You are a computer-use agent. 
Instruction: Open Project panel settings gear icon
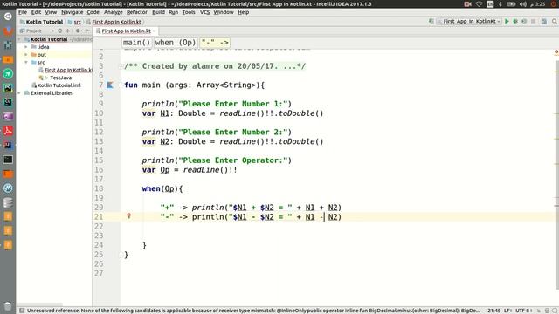click(x=78, y=31)
